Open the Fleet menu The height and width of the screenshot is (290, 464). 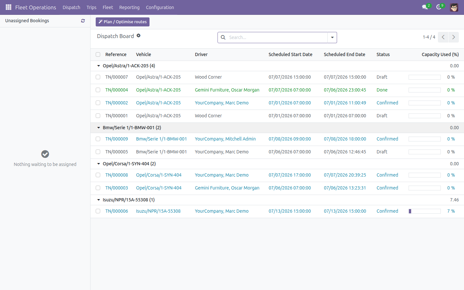[x=108, y=7]
